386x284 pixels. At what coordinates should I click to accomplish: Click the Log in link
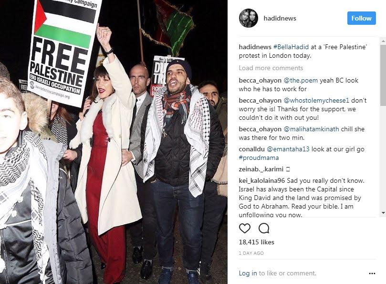point(248,273)
